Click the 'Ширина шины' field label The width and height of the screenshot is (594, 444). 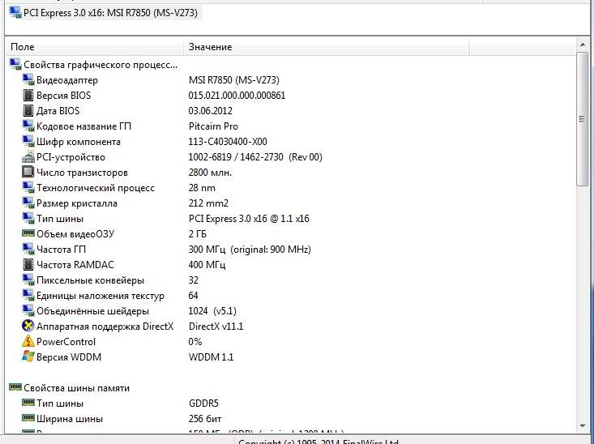pyautogui.click(x=70, y=419)
